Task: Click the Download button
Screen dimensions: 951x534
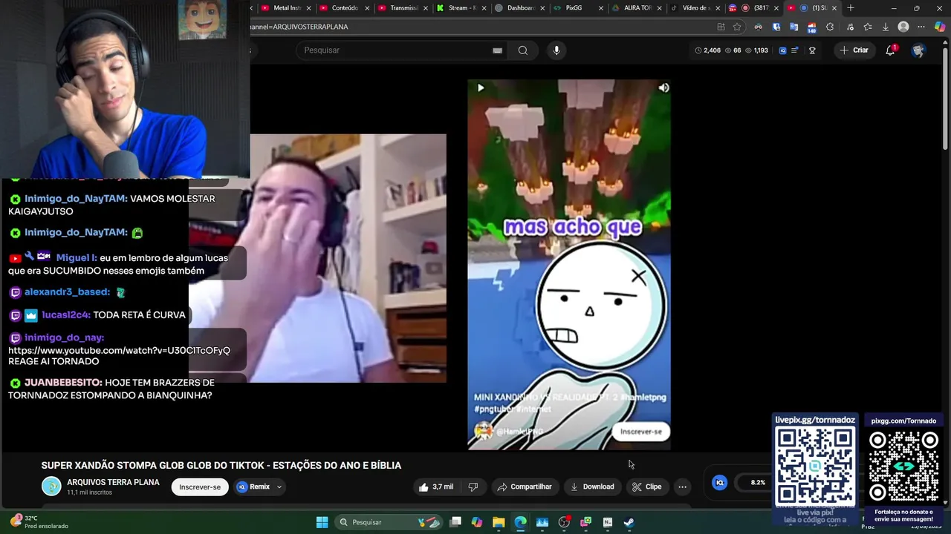Action: [592, 487]
